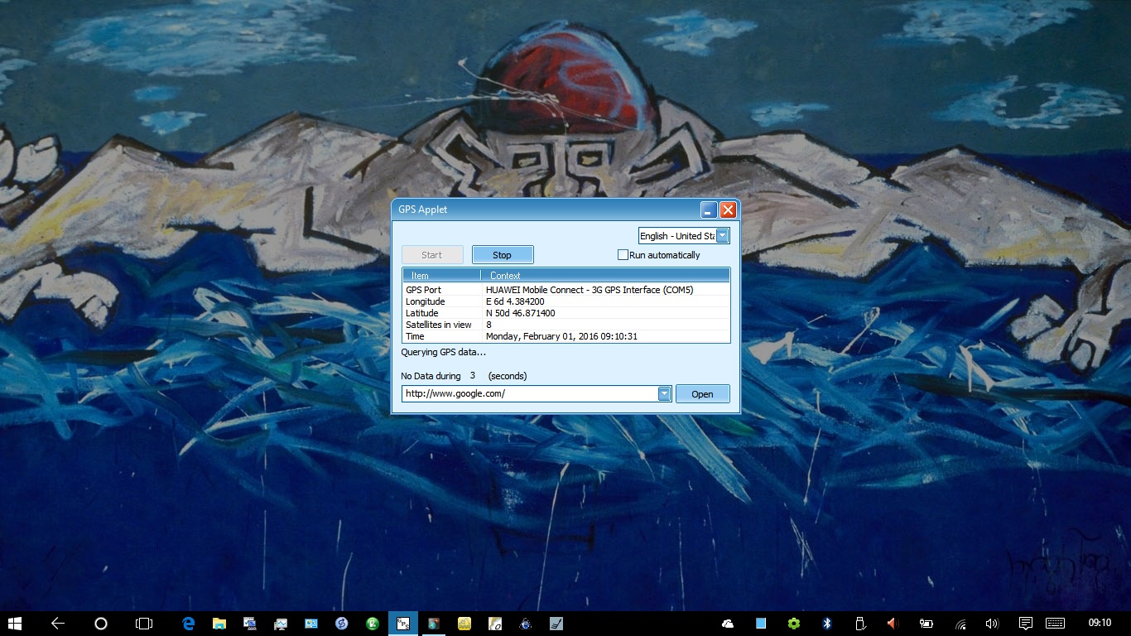
Task: Minimize the GPS Applet window
Action: point(709,210)
